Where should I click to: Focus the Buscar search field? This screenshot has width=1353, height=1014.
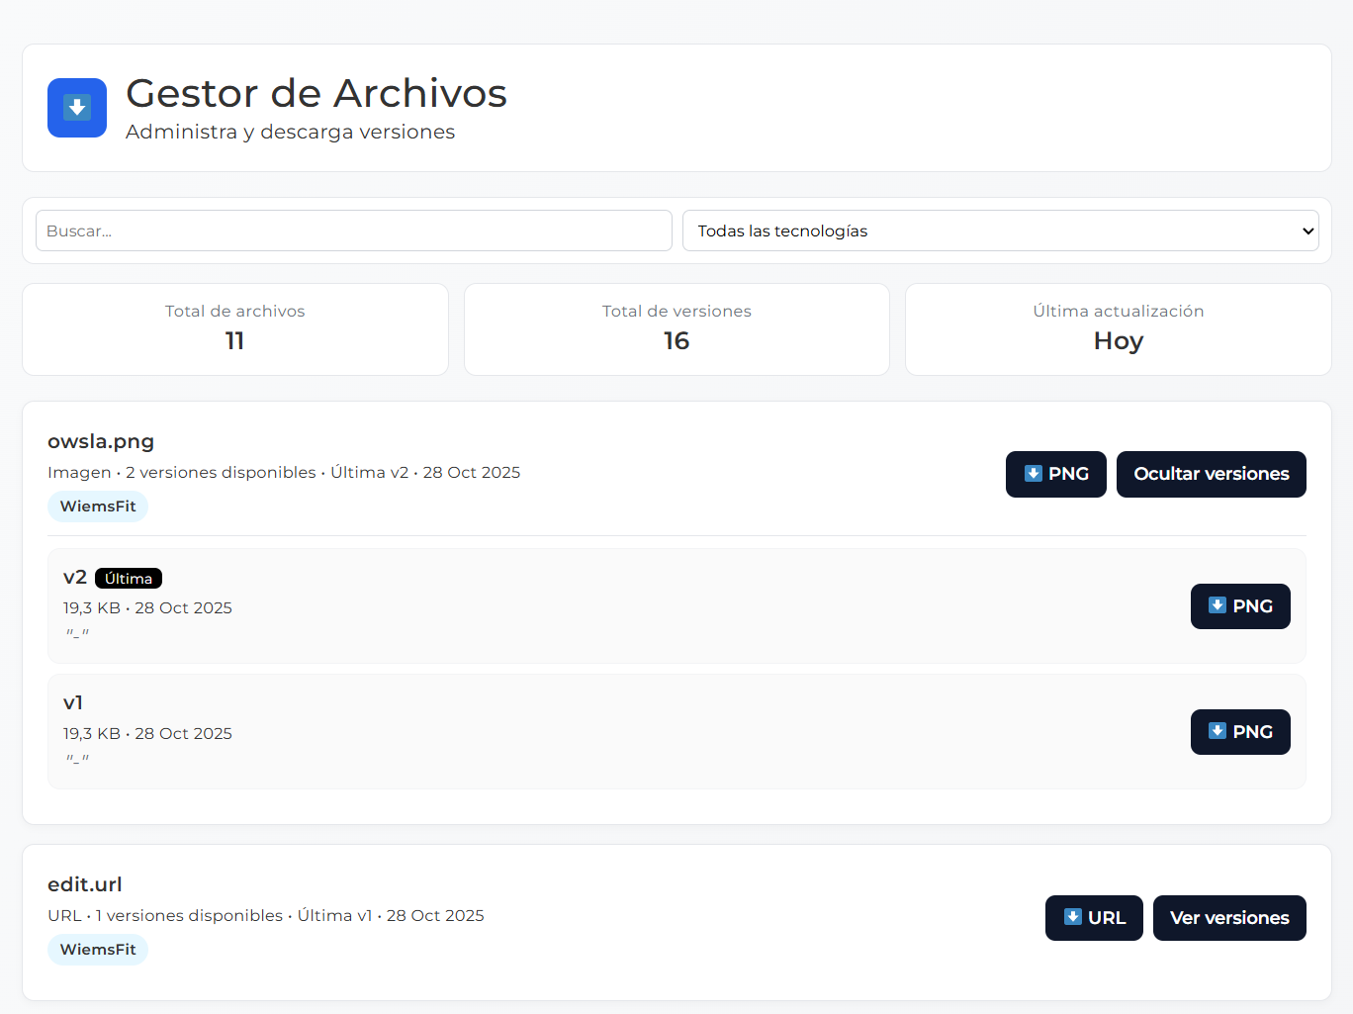[353, 230]
